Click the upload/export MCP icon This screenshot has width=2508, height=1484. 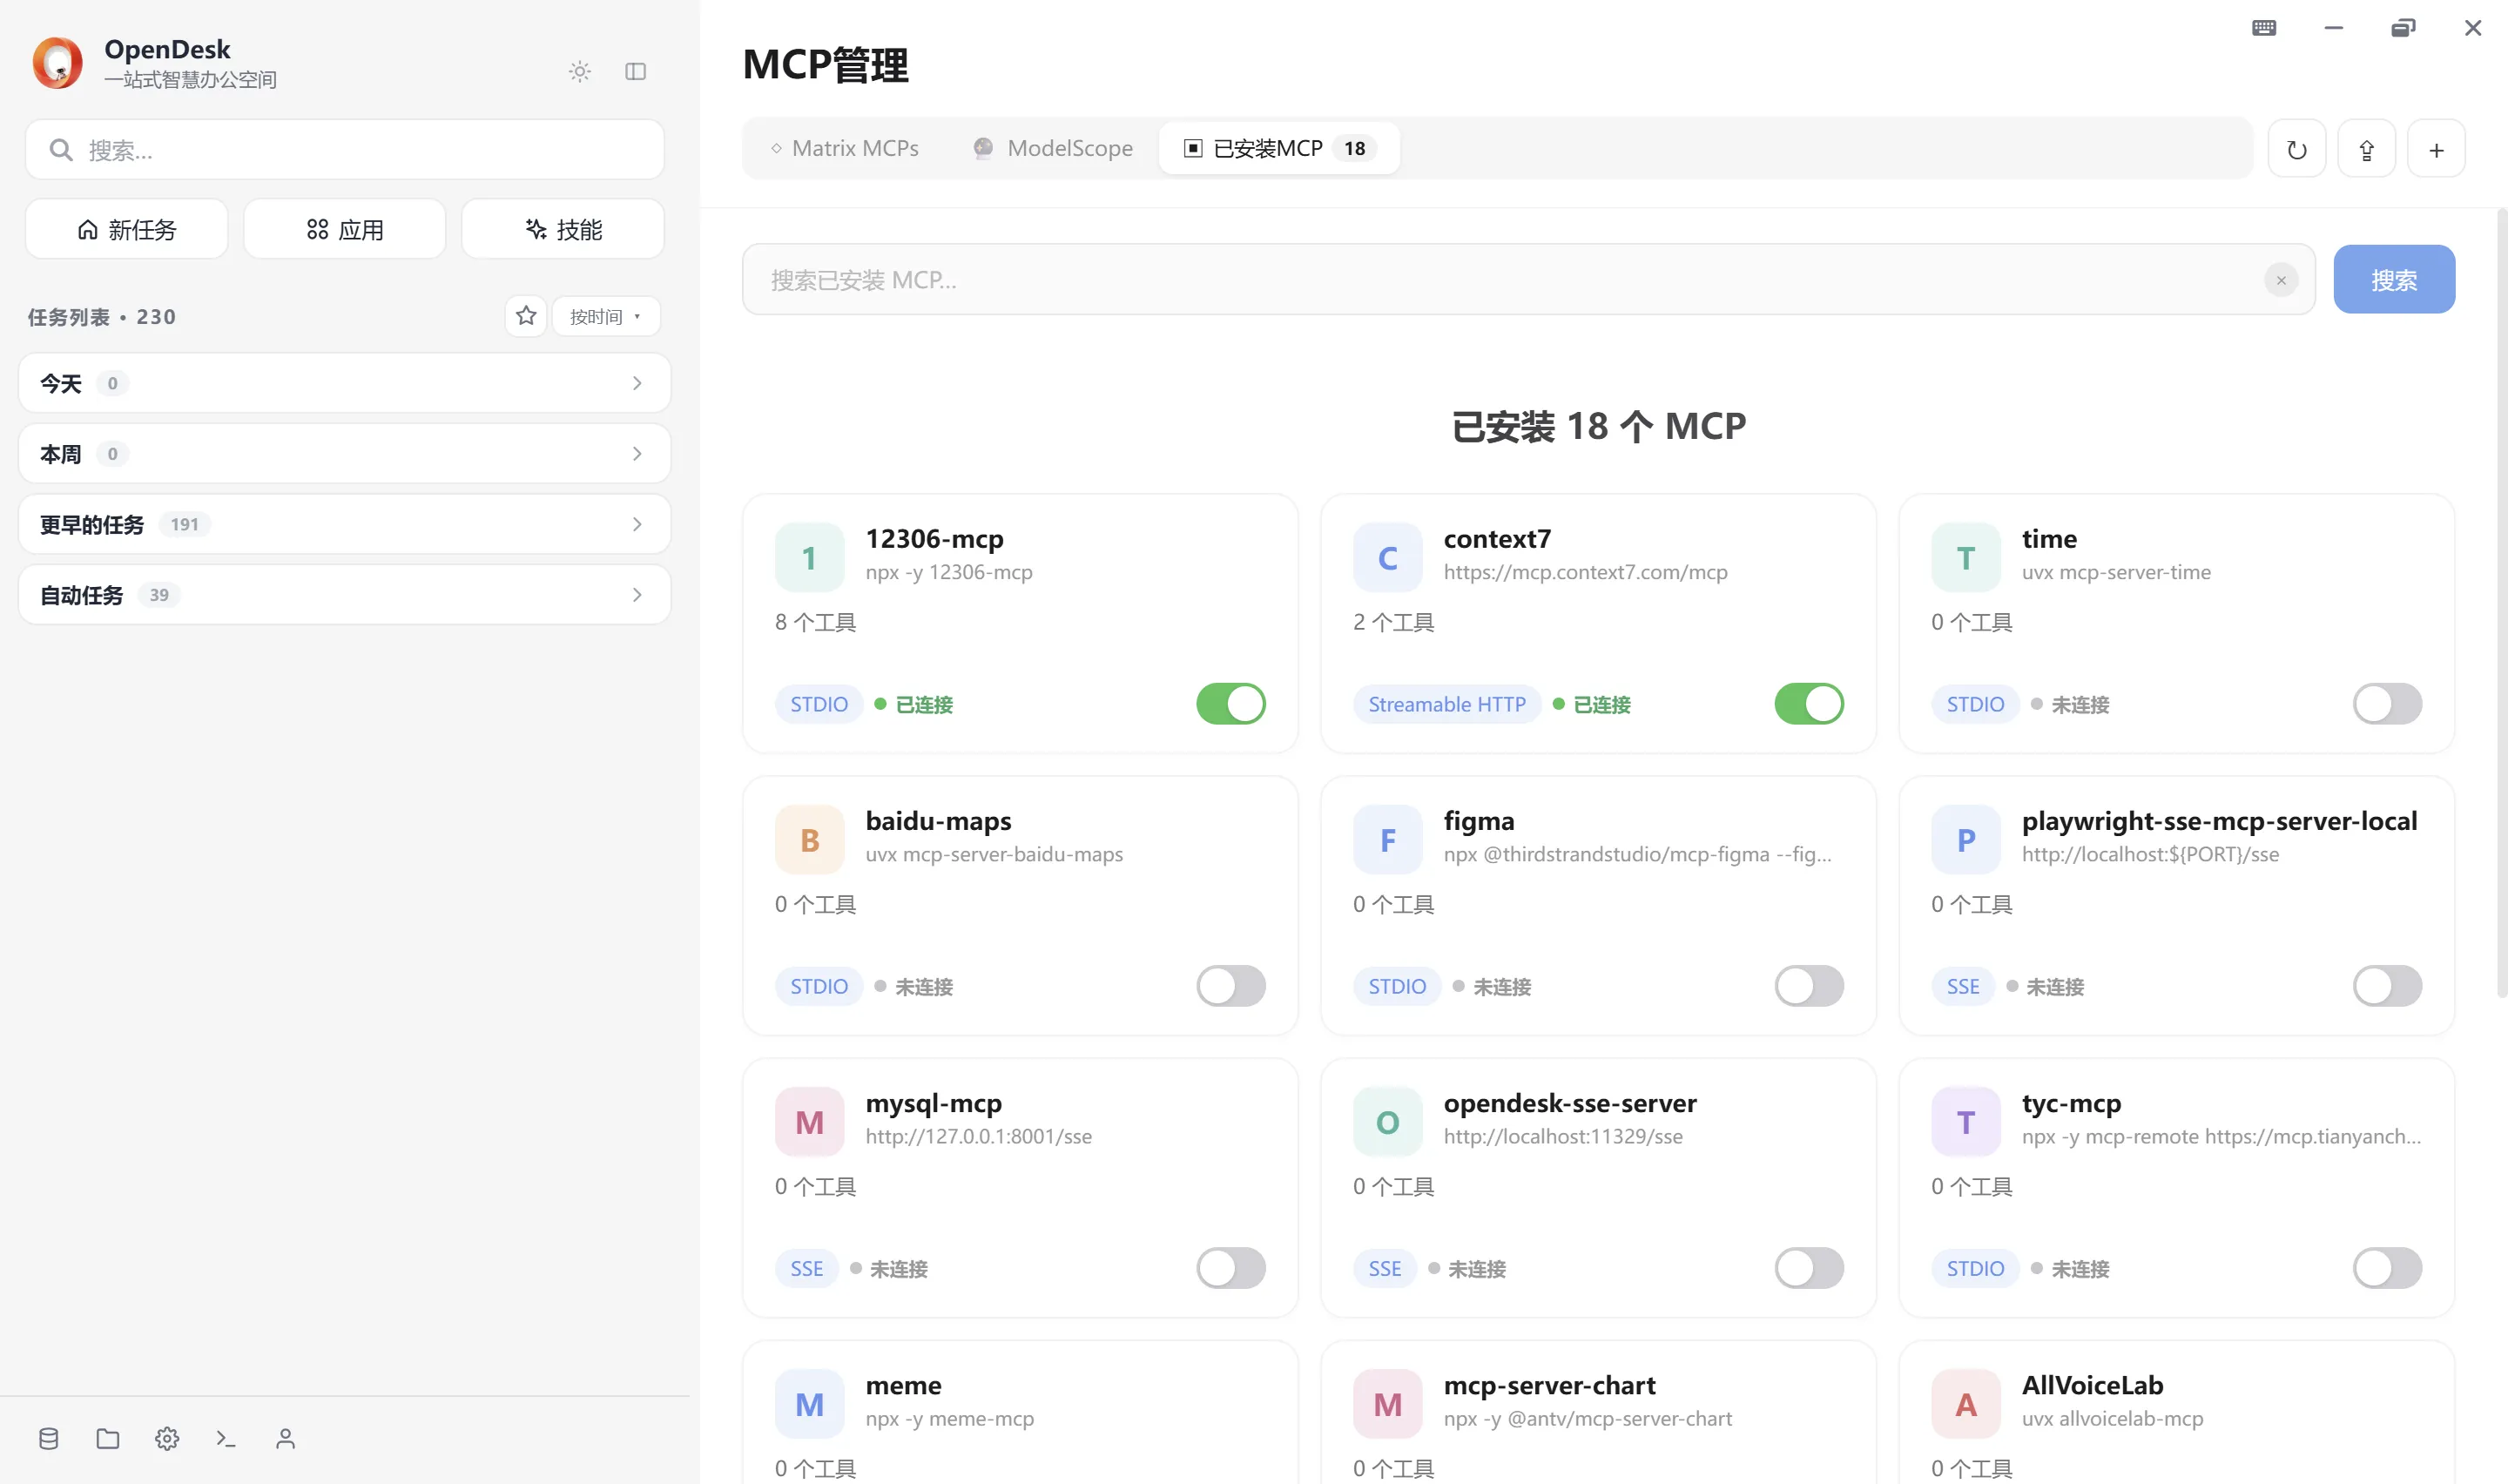[x=2366, y=149]
